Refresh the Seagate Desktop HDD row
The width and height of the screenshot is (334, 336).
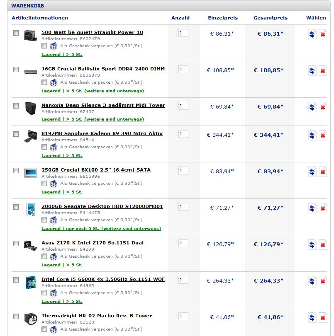point(312,208)
